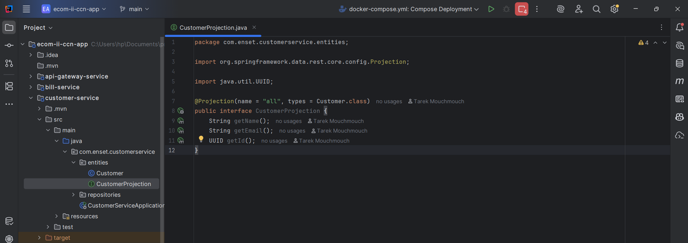The height and width of the screenshot is (243, 688).
Task: Click author Tarek Mouchmouch on getId line
Action: click(320, 141)
